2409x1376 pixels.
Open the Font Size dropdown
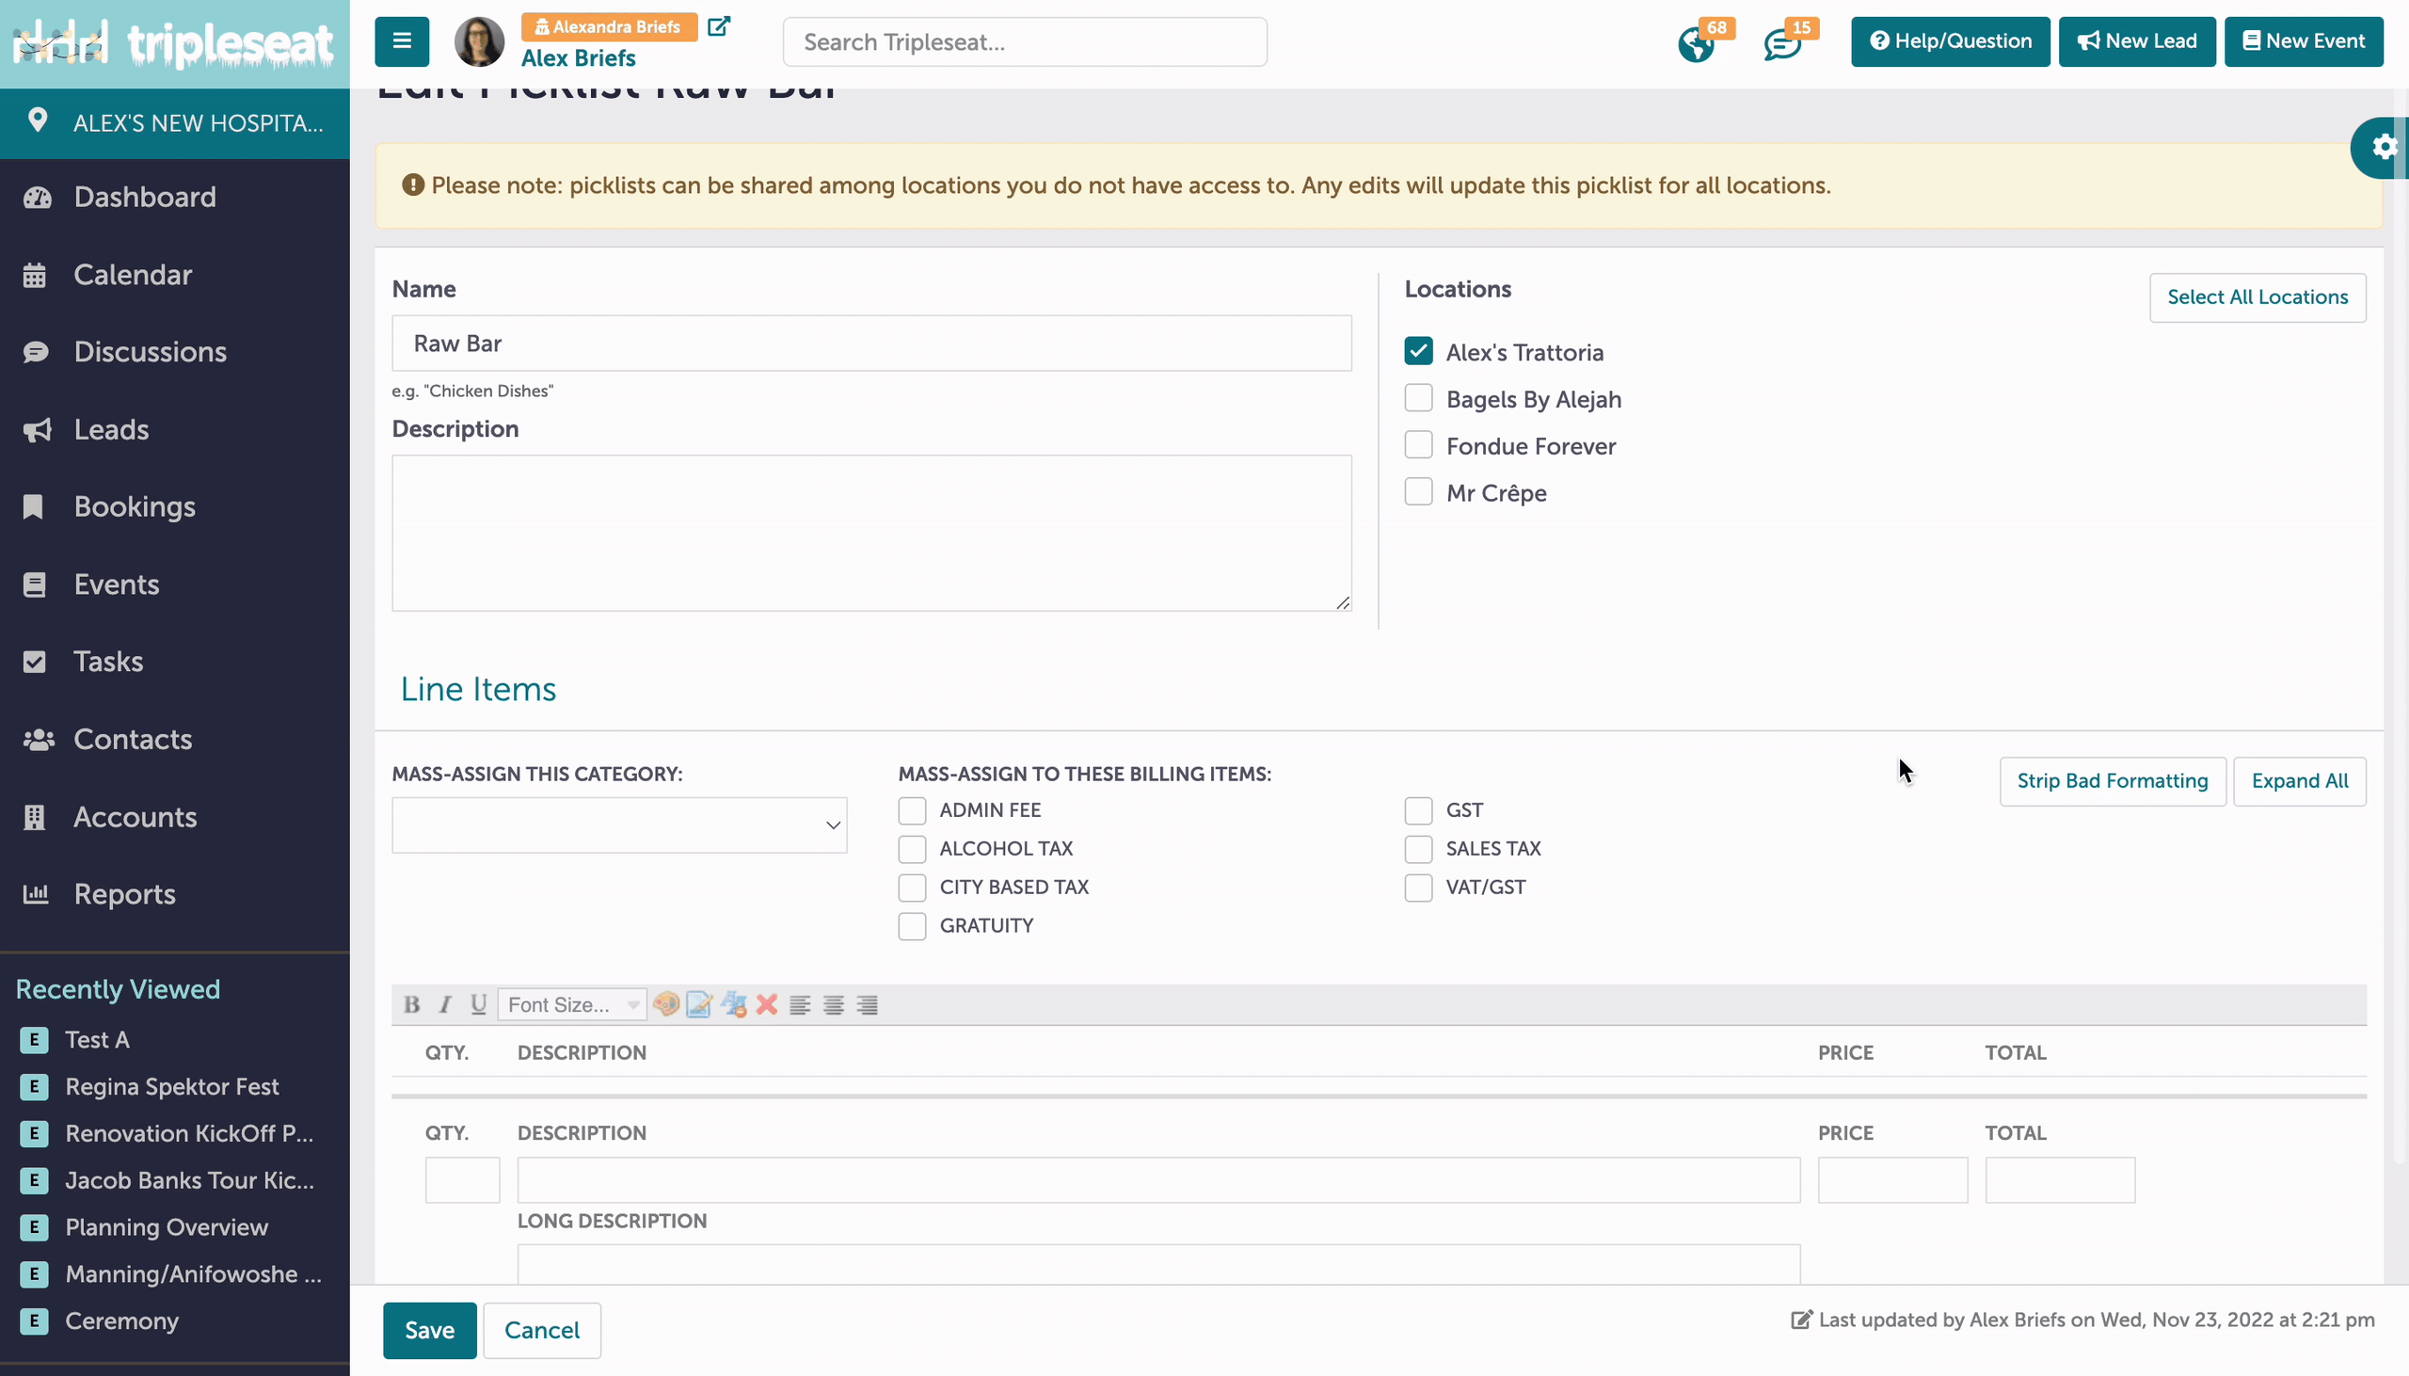click(572, 1004)
